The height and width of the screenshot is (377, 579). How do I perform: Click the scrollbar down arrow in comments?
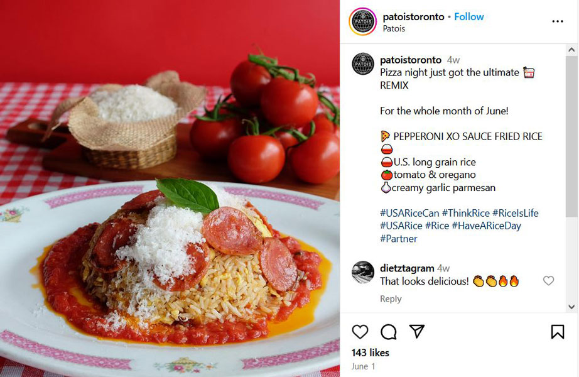(x=571, y=307)
